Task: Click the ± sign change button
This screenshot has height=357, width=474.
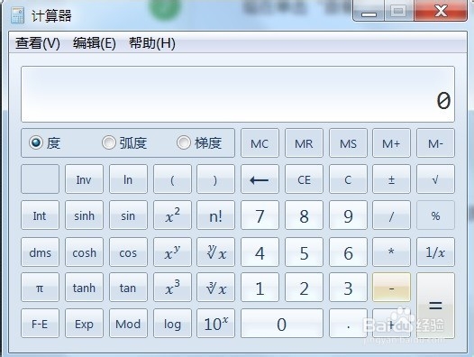Action: pos(391,179)
